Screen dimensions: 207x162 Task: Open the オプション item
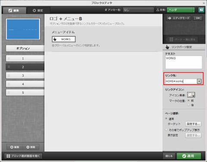[25, 48]
